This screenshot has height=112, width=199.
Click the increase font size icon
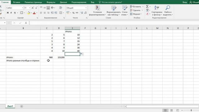click(33, 8)
